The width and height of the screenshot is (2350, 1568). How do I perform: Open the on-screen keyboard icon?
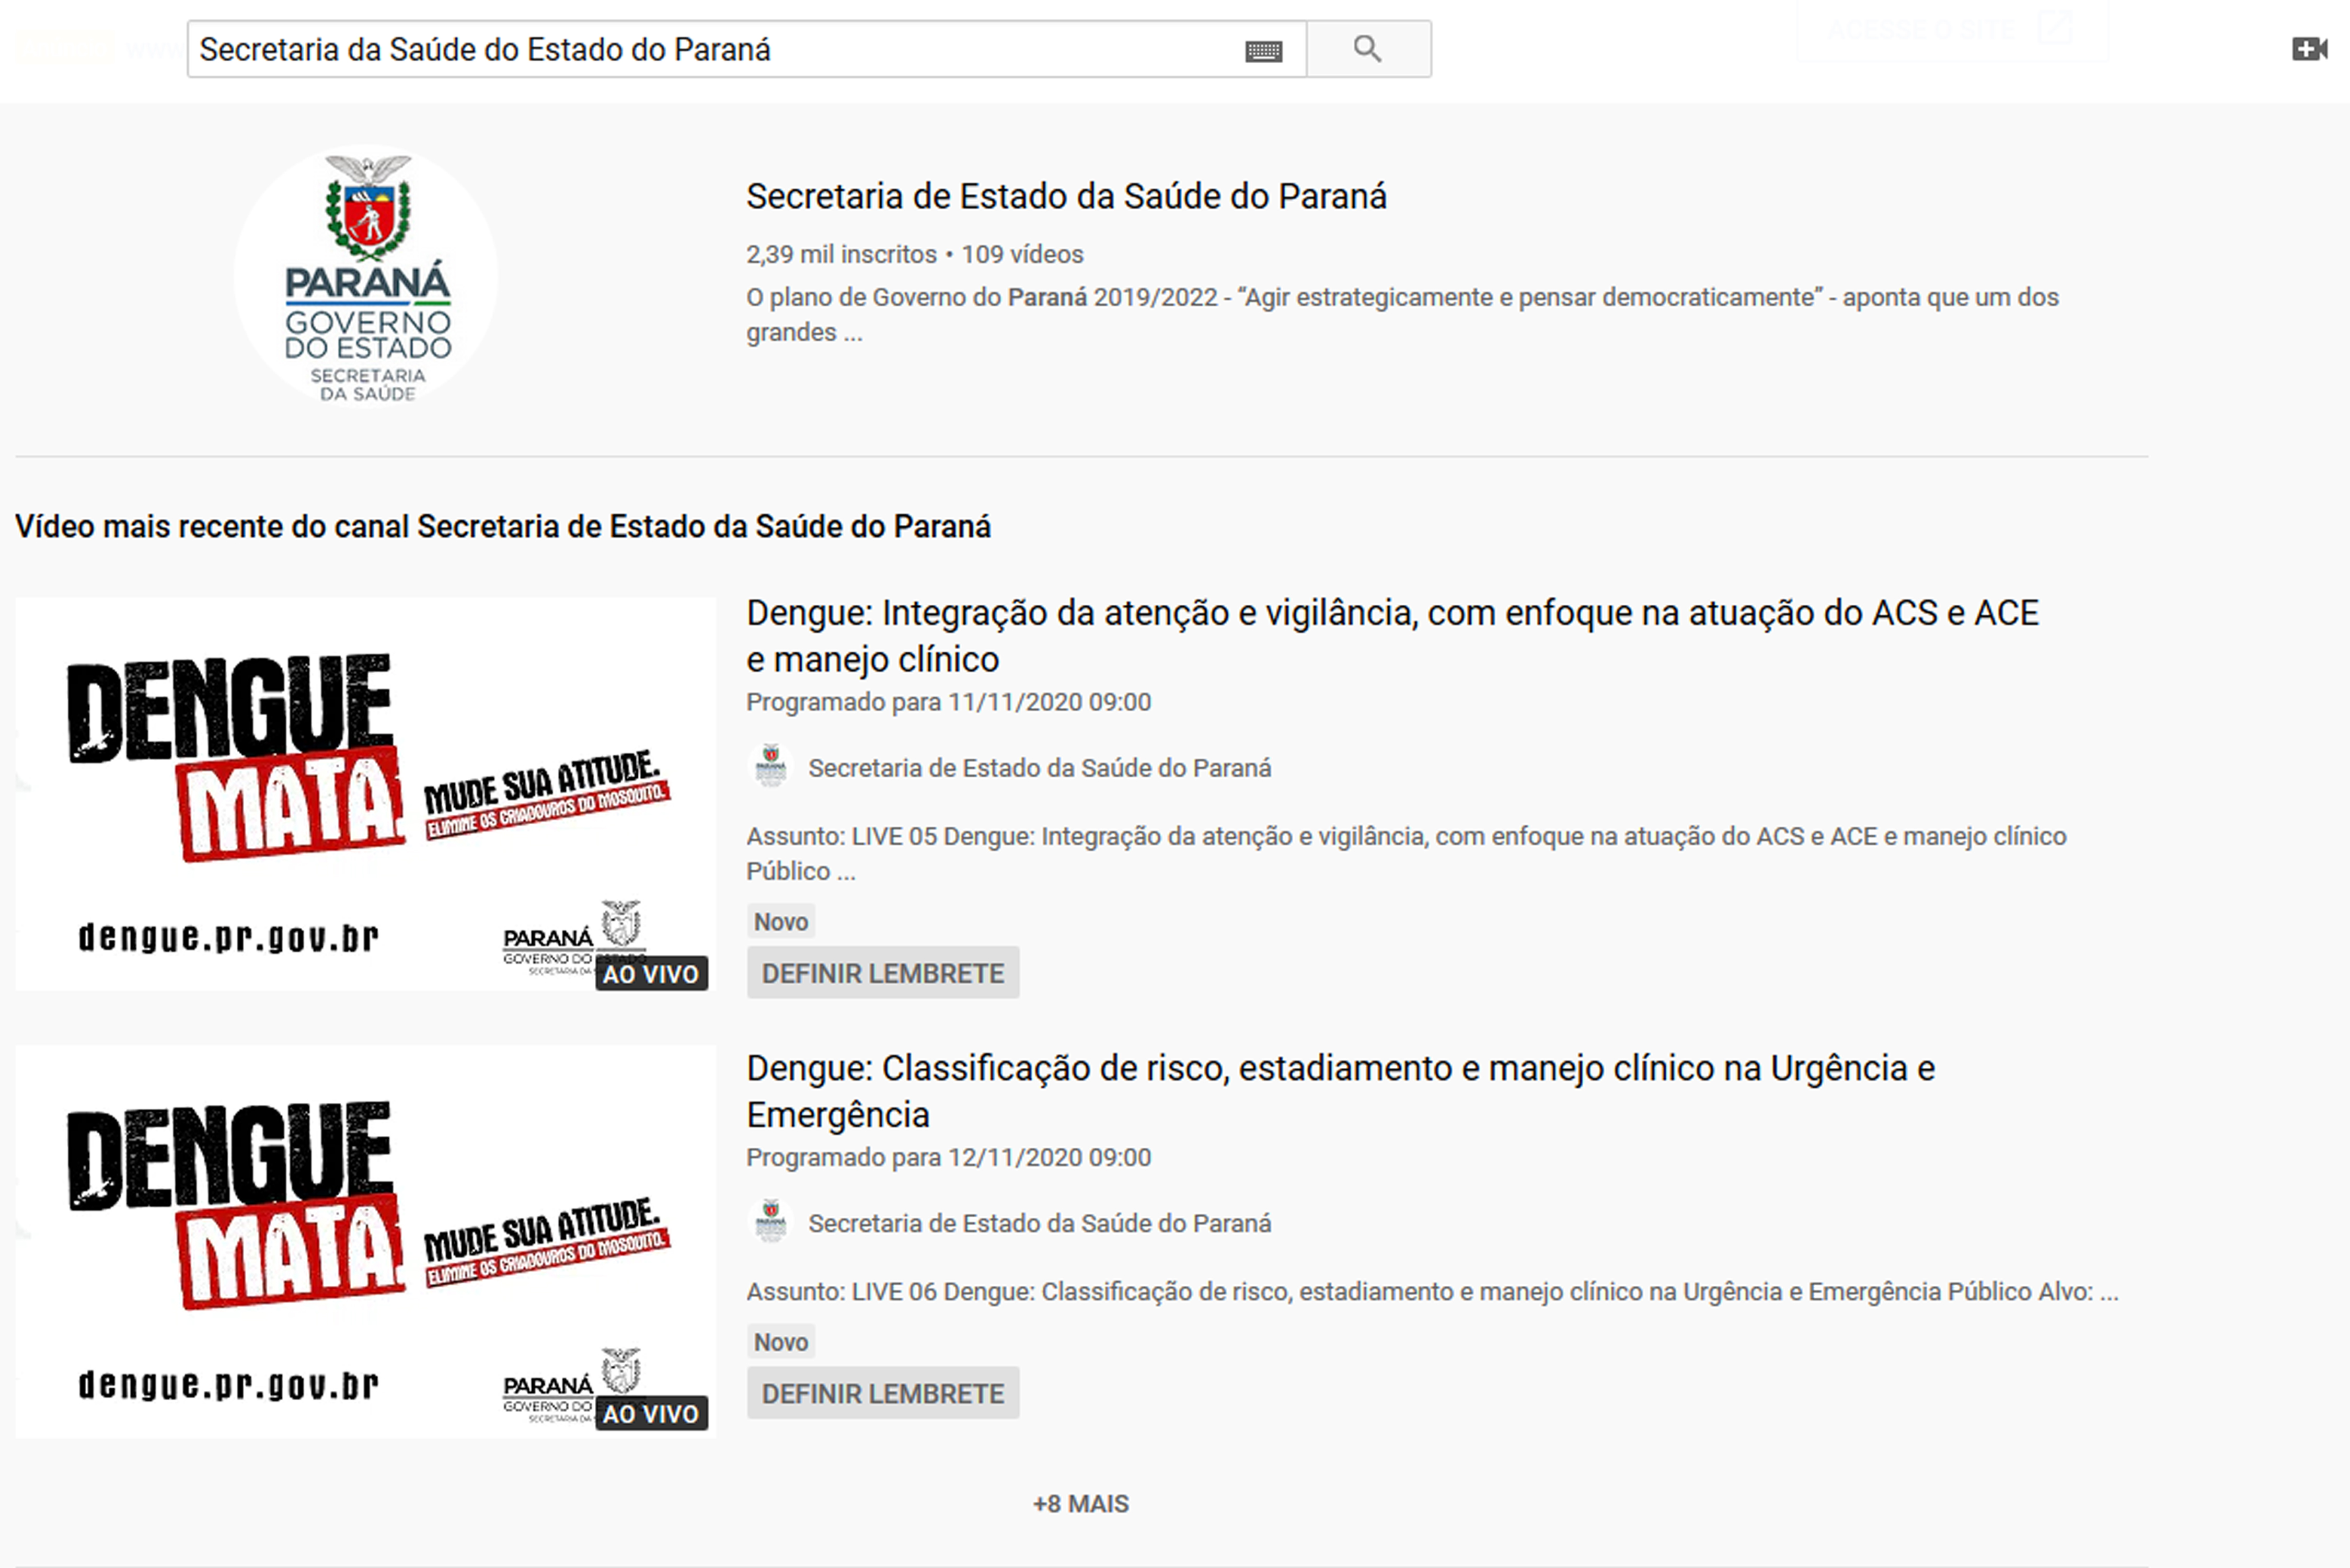tap(1263, 51)
